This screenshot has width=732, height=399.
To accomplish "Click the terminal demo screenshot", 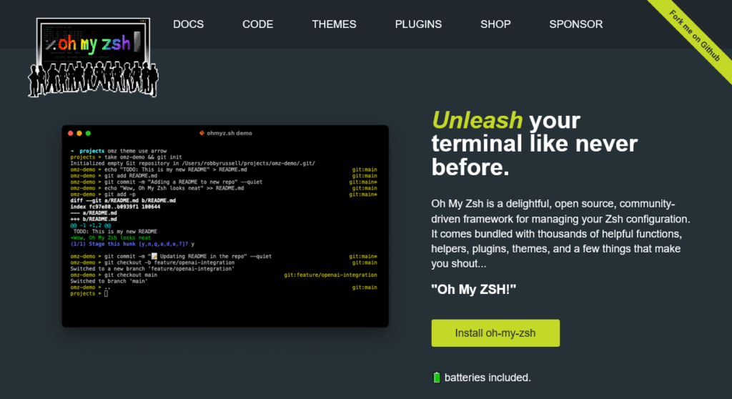I will click(225, 226).
